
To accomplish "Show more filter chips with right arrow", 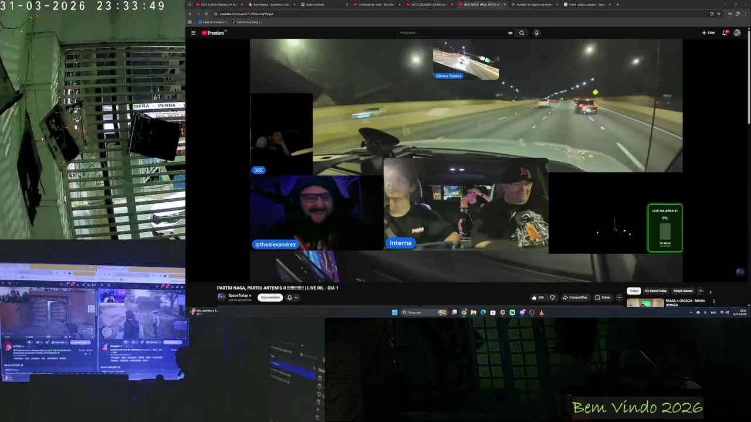I will point(710,291).
